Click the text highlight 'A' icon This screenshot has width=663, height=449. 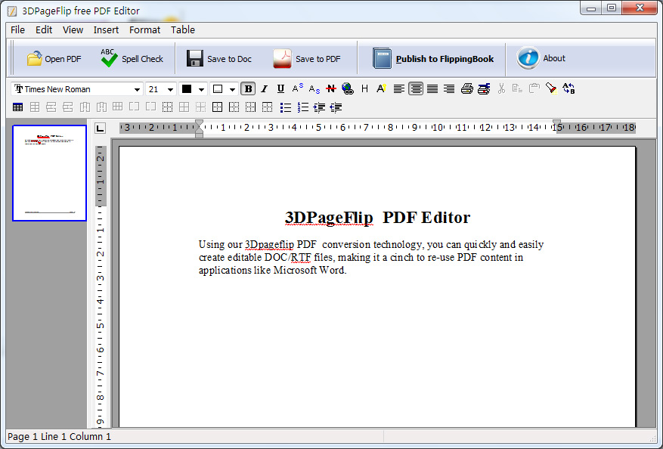[381, 88]
